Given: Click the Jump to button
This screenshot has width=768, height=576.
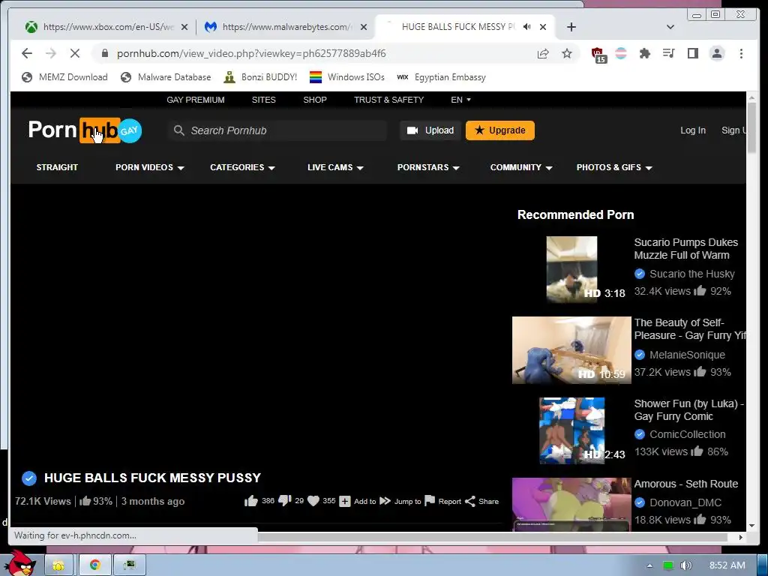Looking at the screenshot, I should click(x=400, y=501).
